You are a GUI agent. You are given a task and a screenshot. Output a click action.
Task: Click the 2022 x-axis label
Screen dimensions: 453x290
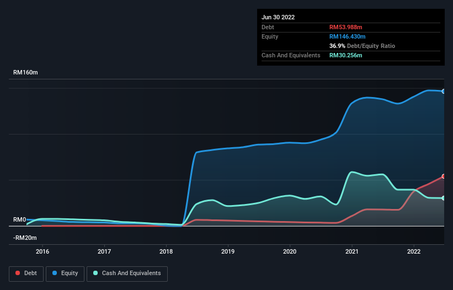[414, 251]
